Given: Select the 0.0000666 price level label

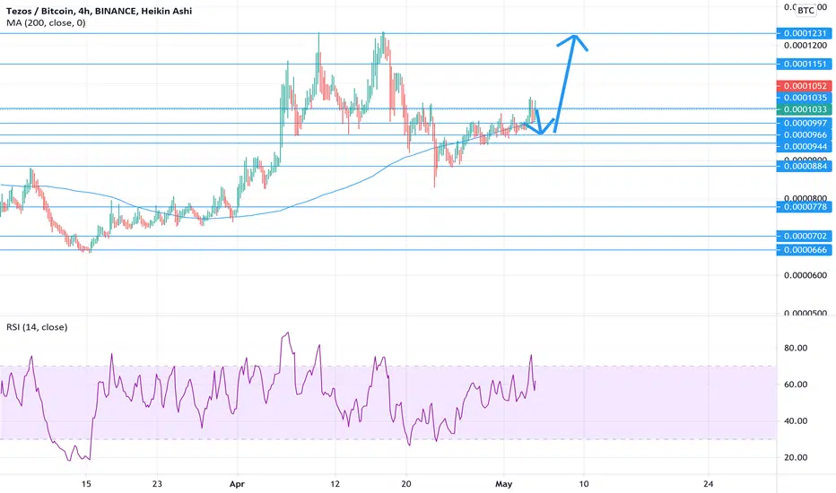Looking at the screenshot, I should pos(804,250).
